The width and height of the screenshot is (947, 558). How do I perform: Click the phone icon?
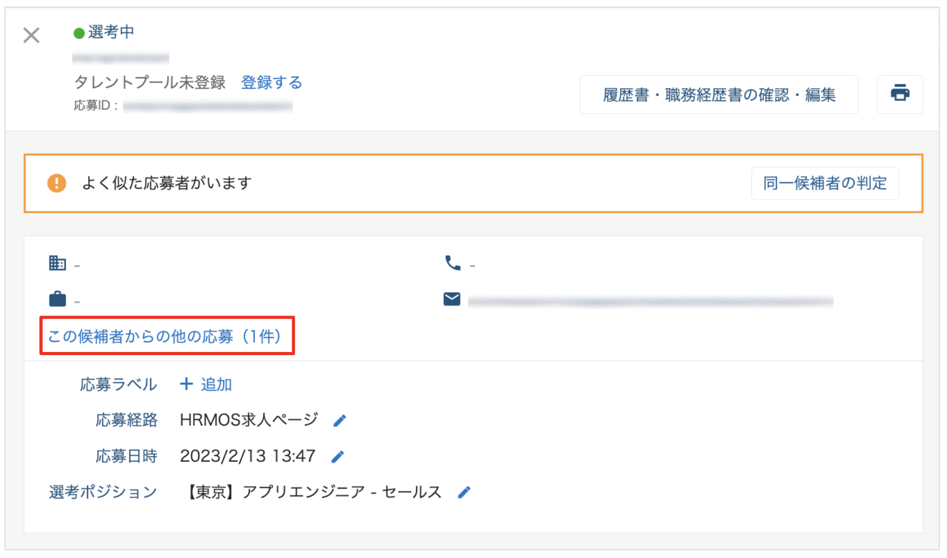(453, 263)
